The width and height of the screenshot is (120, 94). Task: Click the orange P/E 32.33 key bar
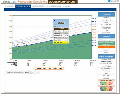point(106,47)
